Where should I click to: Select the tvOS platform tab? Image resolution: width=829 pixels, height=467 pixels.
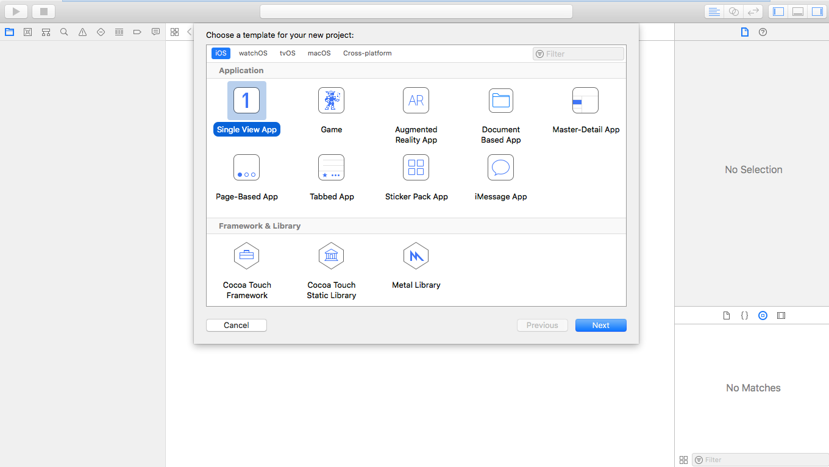pyautogui.click(x=288, y=53)
